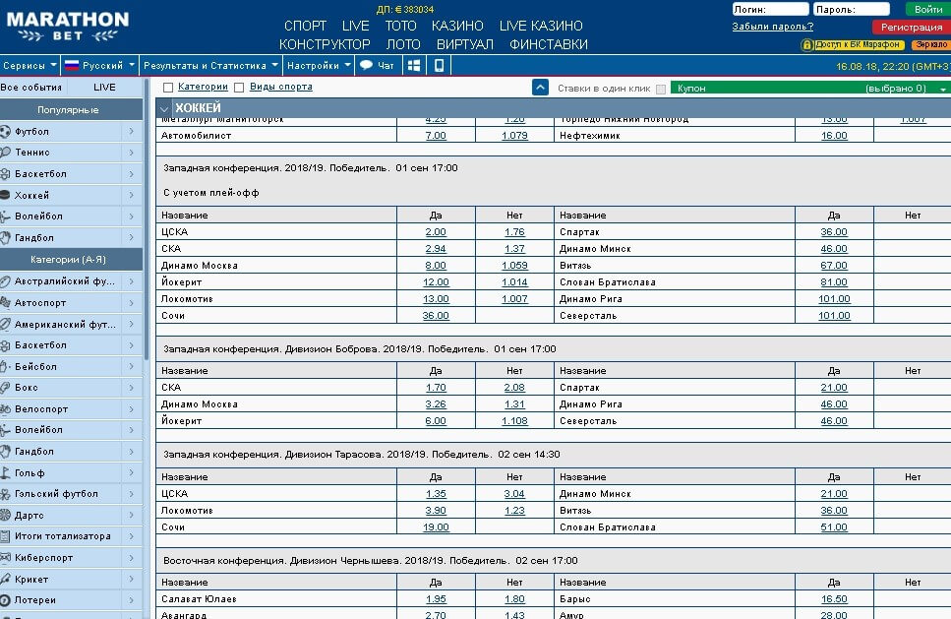This screenshot has height=619, width=951.
Task: Collapse the ХОККЕЙ section chevron
Action: [x=164, y=108]
